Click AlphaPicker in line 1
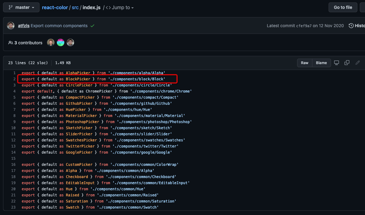 [78, 73]
